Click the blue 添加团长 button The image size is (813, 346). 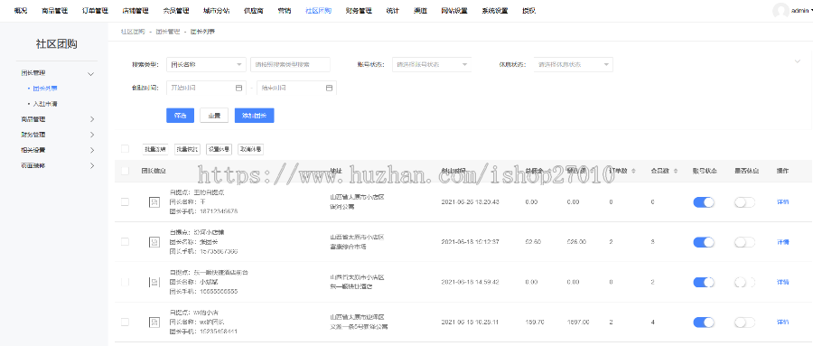tap(254, 116)
